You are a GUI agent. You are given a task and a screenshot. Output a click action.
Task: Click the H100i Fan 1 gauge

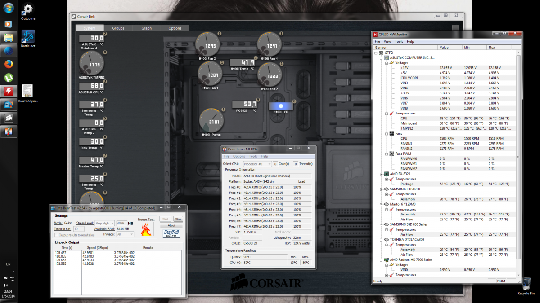pos(210,74)
